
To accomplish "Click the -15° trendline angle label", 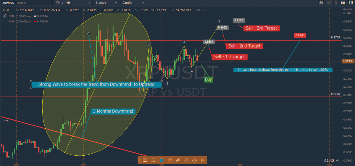I will pyautogui.click(x=4, y=121).
